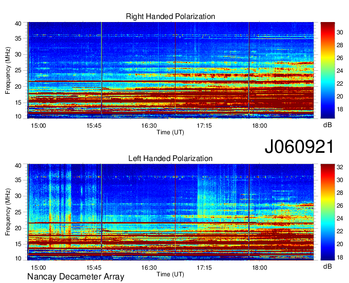Click the 15:45 tick label under lower plot

[x=94, y=268]
